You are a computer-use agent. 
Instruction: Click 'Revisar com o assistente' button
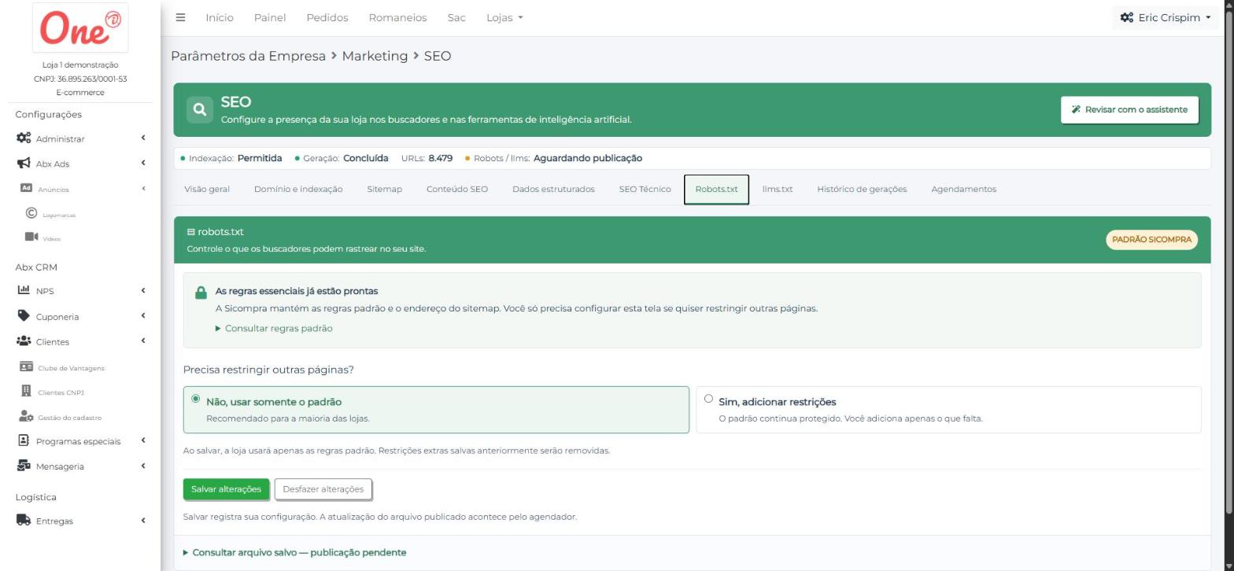[1129, 109]
